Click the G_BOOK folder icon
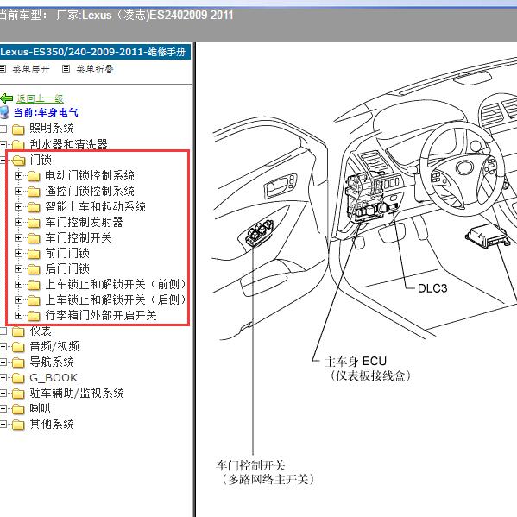Screen dimensions: 517x517 coord(18,378)
